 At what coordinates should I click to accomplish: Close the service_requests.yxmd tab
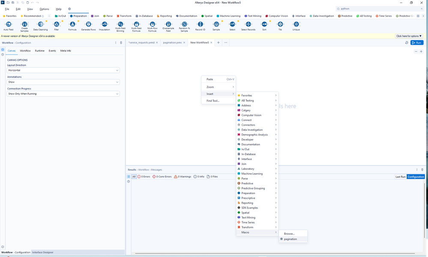157,42
